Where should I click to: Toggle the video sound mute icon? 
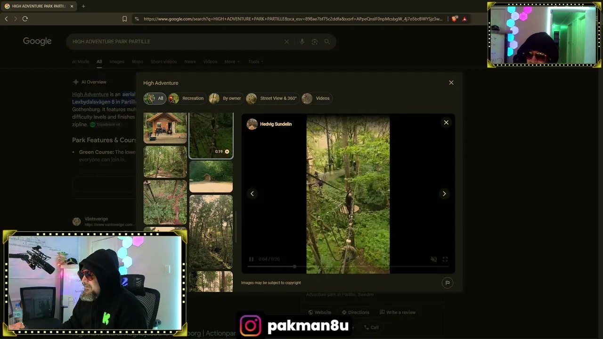pos(433,259)
